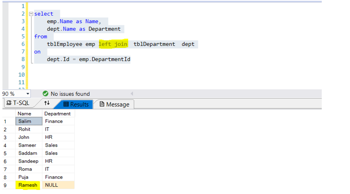Switch to the T-SQL tab
Viewport: 350px width, 194px height.
point(18,103)
